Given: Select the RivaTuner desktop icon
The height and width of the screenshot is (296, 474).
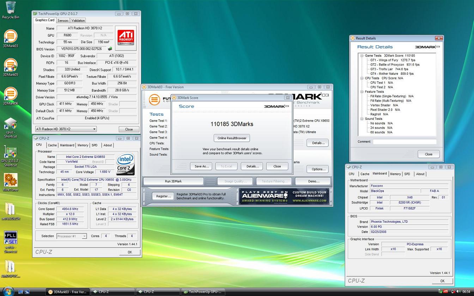Looking at the screenshot, I should (11, 182).
